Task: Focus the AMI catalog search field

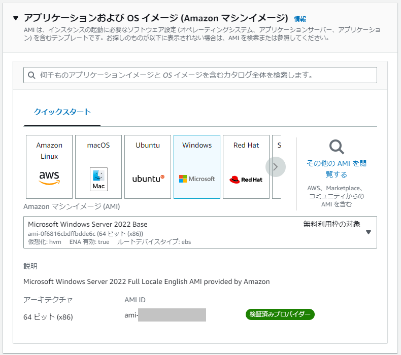Action: click(203, 75)
